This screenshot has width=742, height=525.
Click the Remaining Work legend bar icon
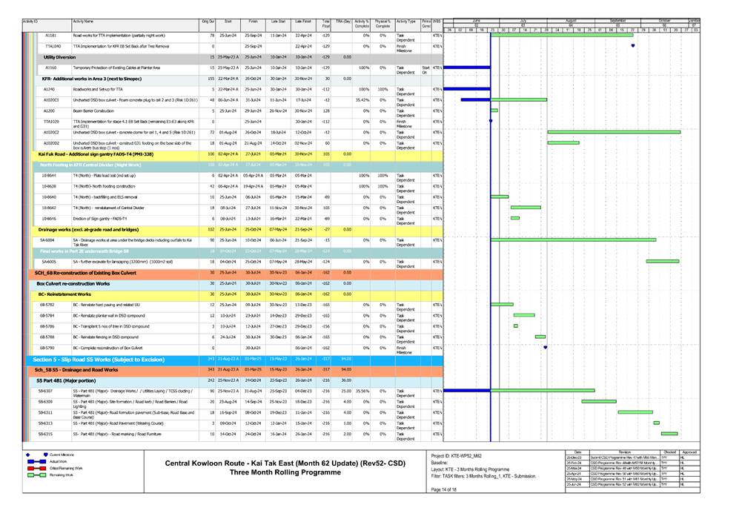click(36, 475)
